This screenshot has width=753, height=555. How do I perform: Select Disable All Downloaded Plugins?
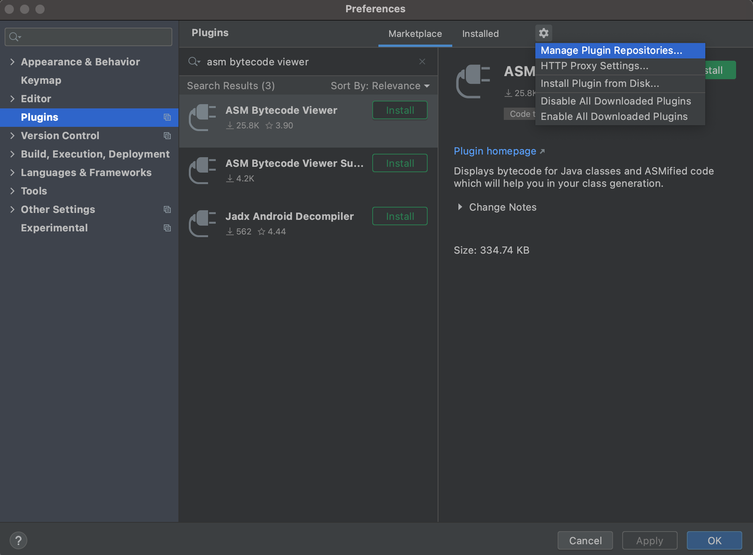point(615,101)
